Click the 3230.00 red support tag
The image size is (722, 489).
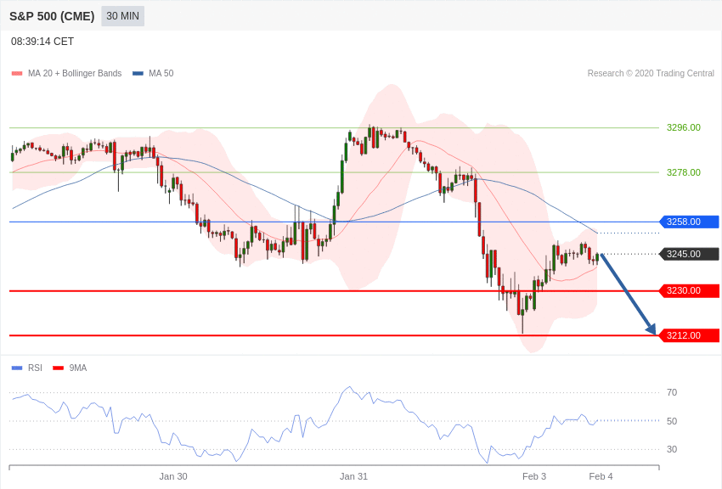click(x=690, y=290)
